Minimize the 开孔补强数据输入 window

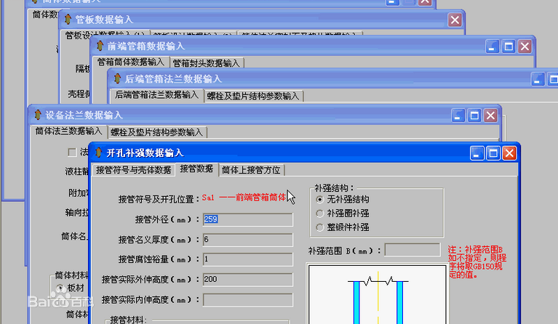click(x=477, y=153)
